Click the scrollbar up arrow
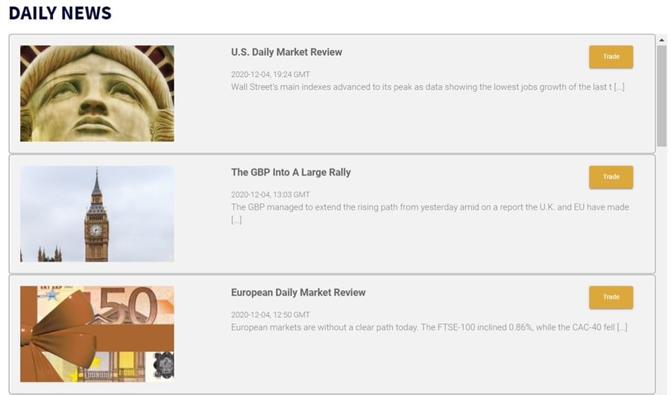This screenshot has height=395, width=671. (x=661, y=39)
